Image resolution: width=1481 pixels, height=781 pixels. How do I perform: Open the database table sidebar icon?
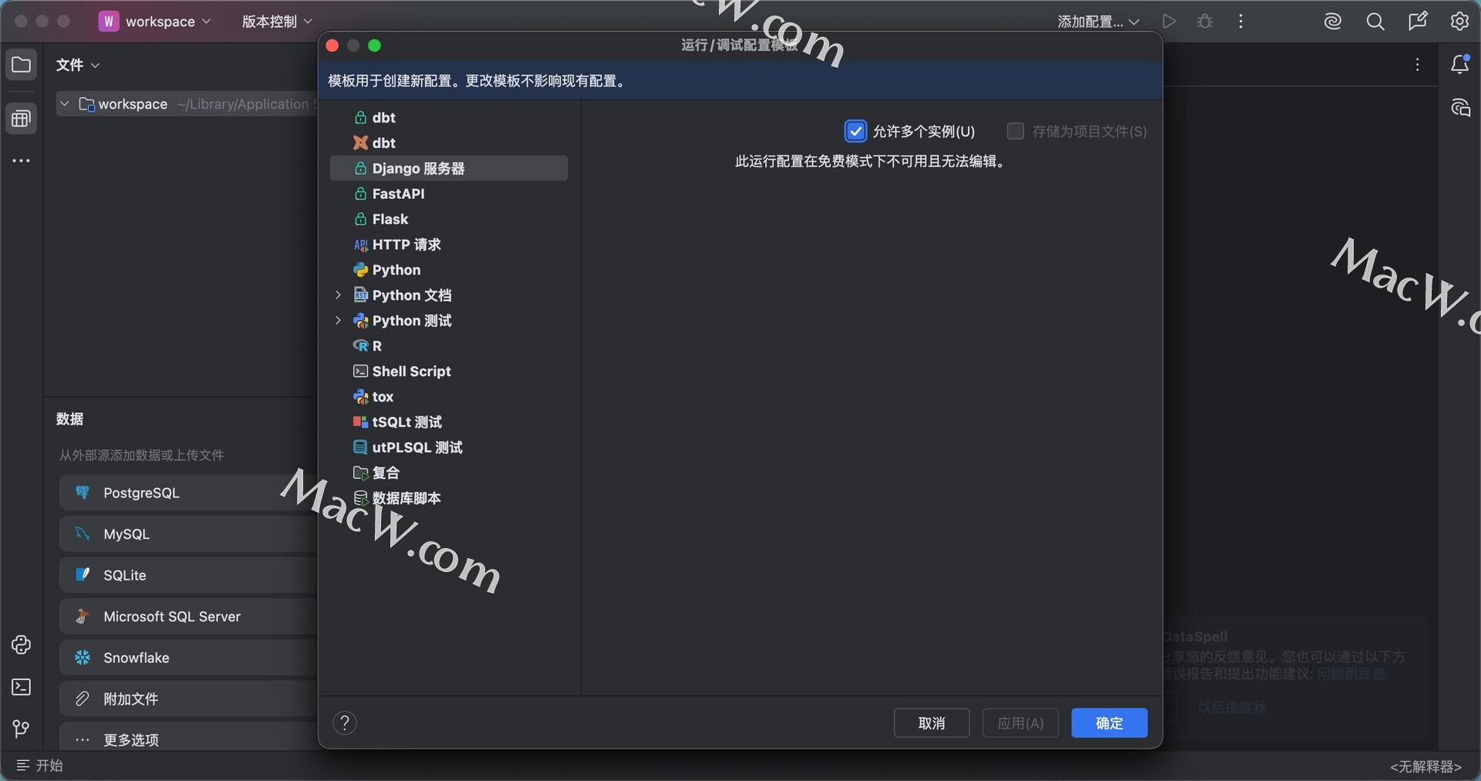tap(21, 119)
